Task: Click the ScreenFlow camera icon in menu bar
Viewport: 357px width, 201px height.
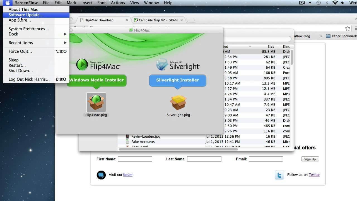Action: pos(302,3)
